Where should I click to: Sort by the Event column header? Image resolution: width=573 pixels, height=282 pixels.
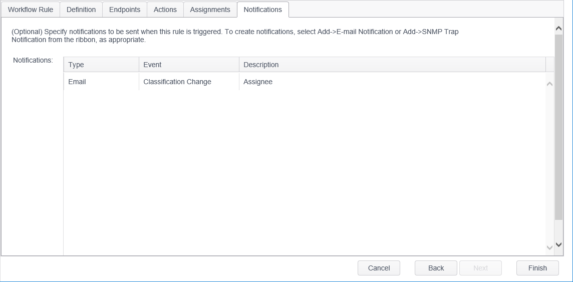coord(189,65)
